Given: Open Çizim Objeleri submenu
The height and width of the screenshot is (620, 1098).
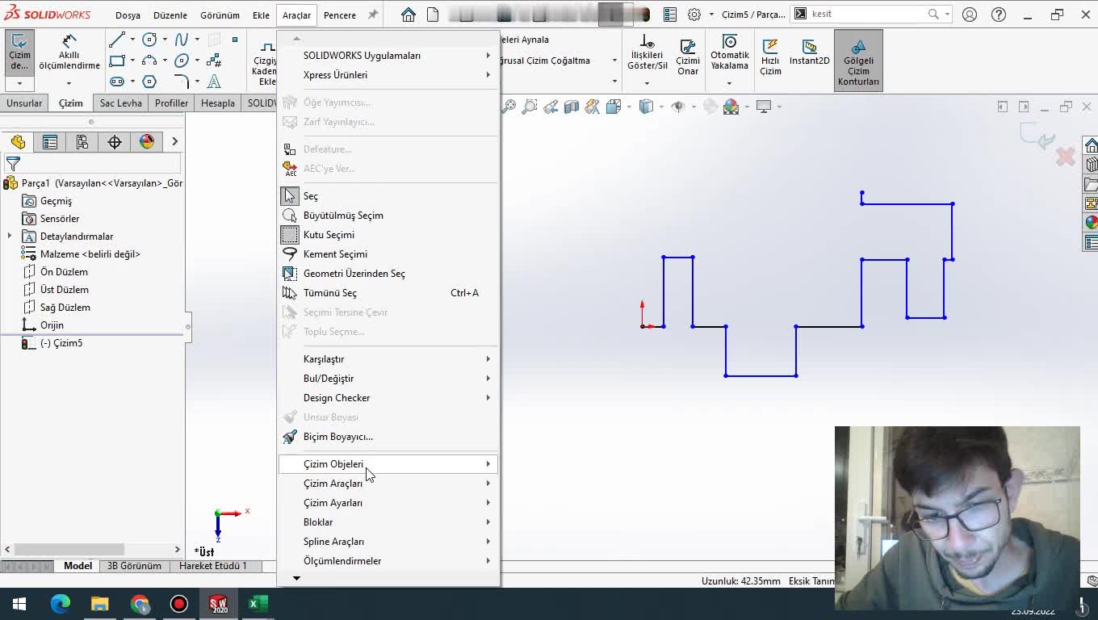Looking at the screenshot, I should (x=388, y=464).
